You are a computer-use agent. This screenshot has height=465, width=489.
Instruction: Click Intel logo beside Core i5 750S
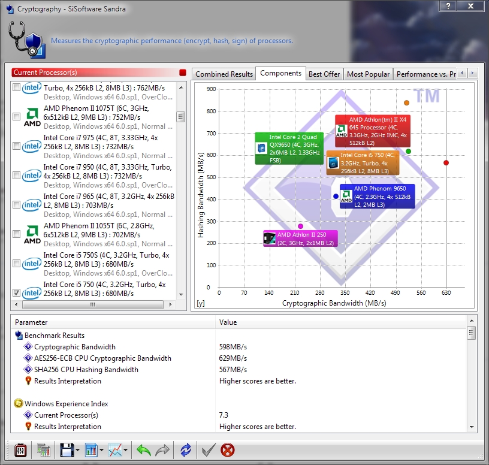pos(32,264)
